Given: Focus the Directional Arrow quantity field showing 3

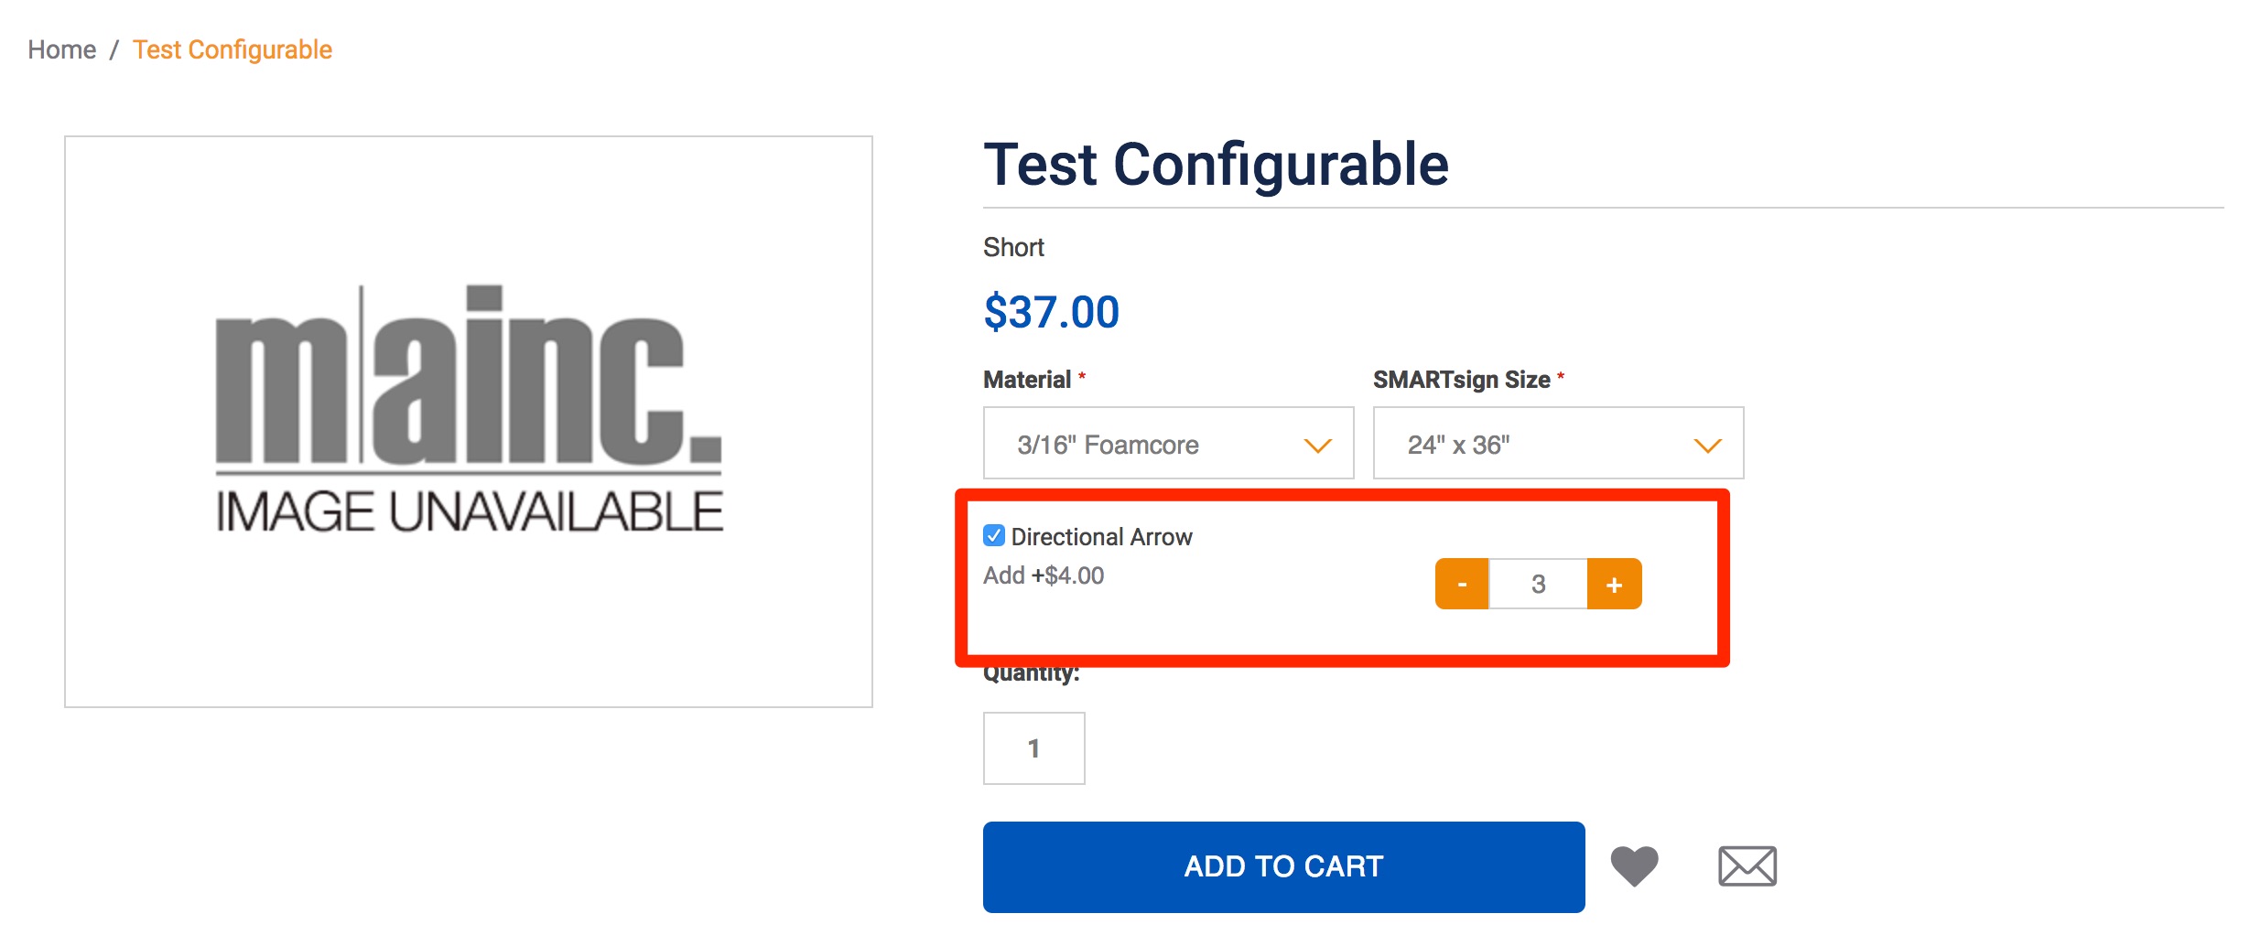Looking at the screenshot, I should [1538, 584].
